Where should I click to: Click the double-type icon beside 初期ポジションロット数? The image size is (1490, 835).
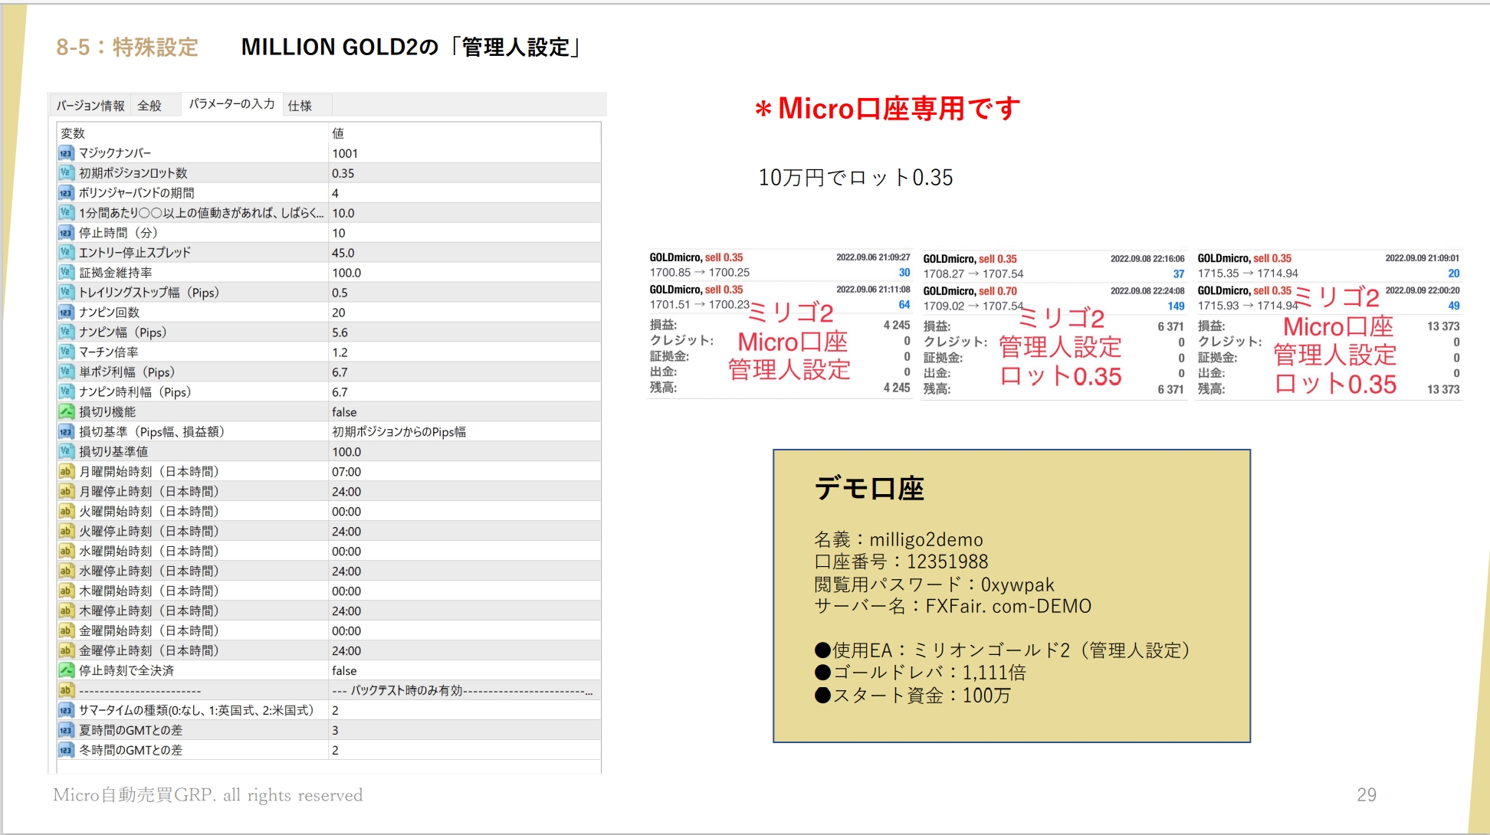tap(66, 173)
